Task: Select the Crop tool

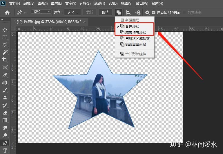Action: 5,60
